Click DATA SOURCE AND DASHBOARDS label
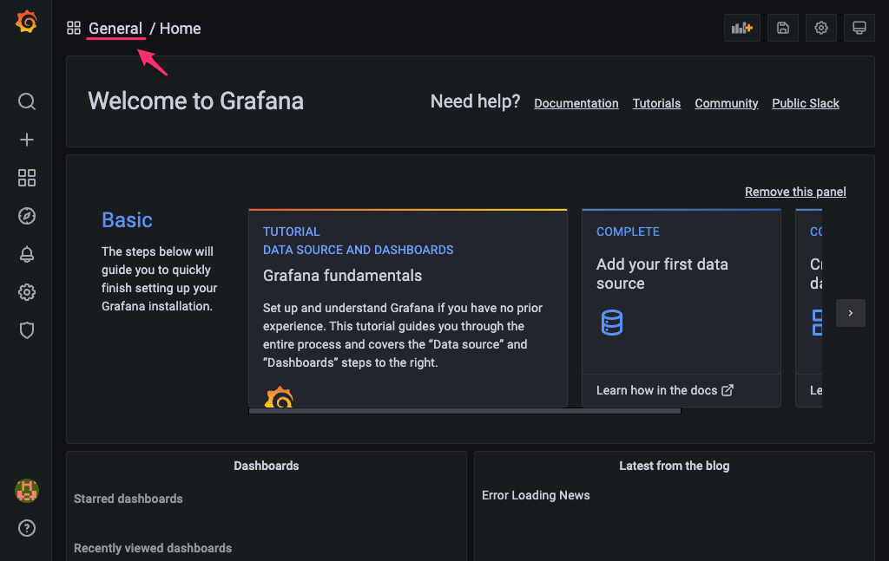This screenshot has width=889, height=561. tap(358, 250)
